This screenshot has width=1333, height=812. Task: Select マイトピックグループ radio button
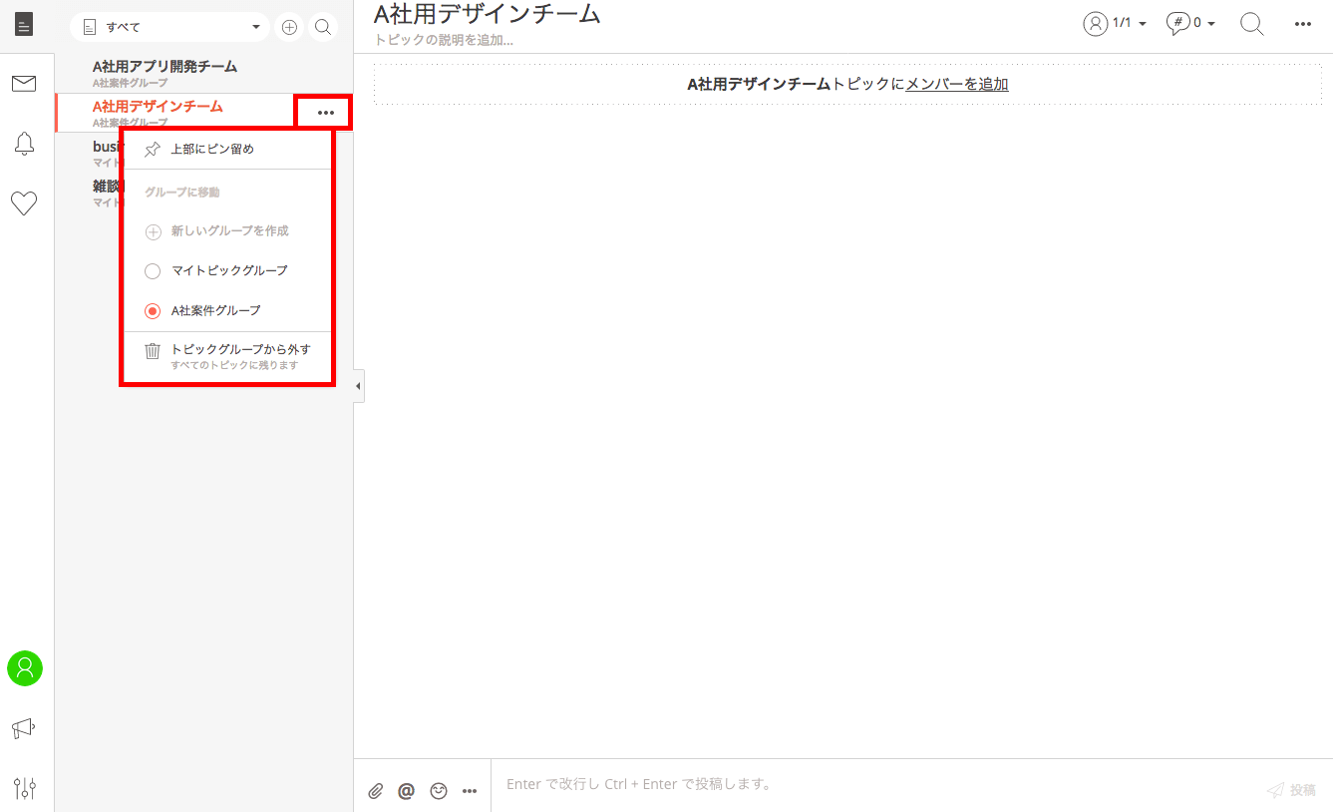pyautogui.click(x=153, y=270)
